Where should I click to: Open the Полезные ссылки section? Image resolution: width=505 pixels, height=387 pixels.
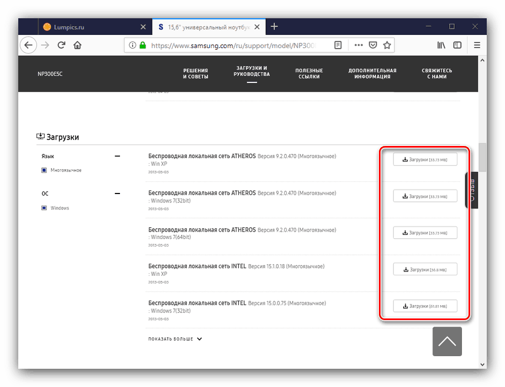309,74
